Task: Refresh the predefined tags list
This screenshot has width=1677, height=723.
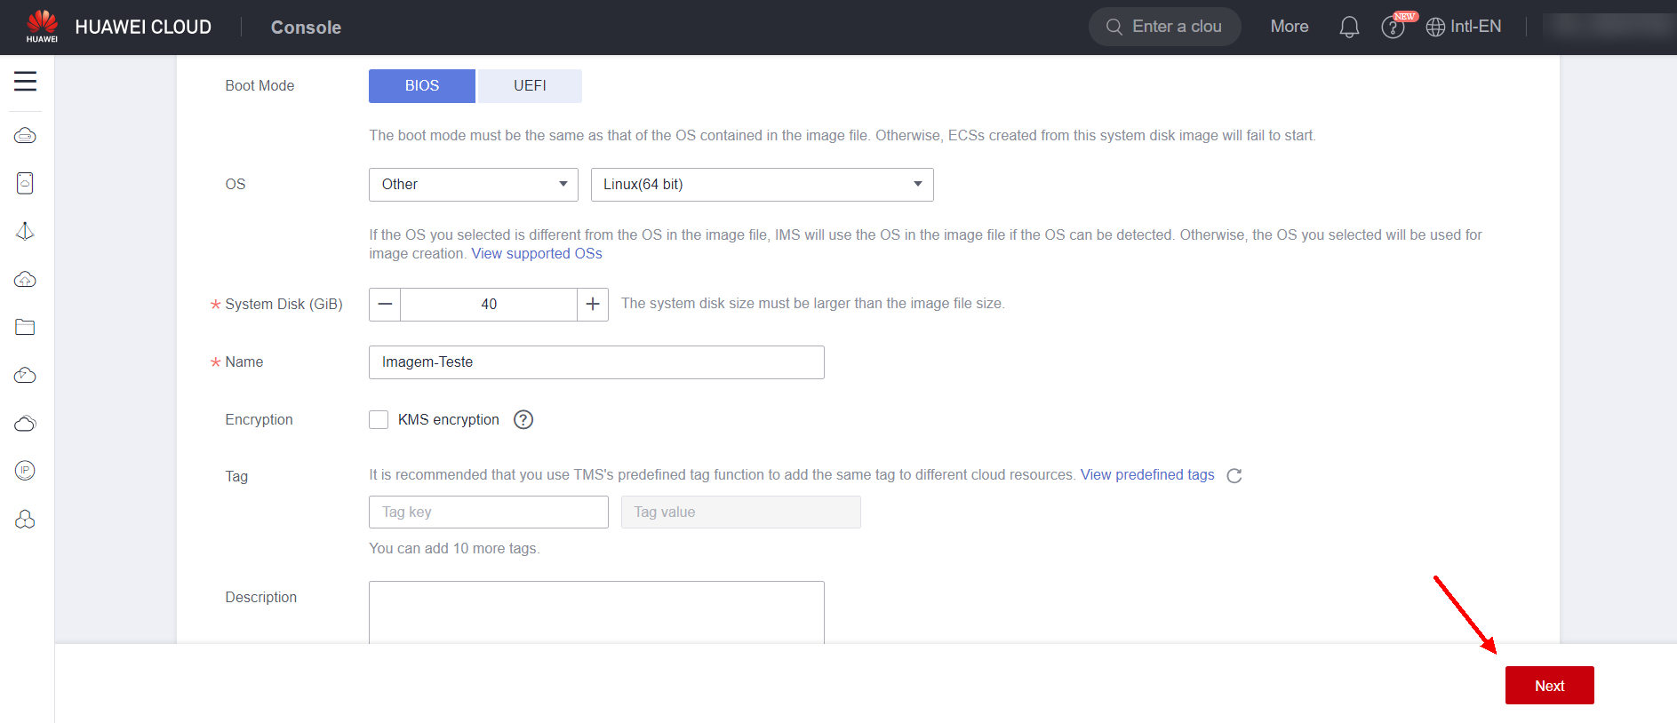Action: click(1234, 476)
